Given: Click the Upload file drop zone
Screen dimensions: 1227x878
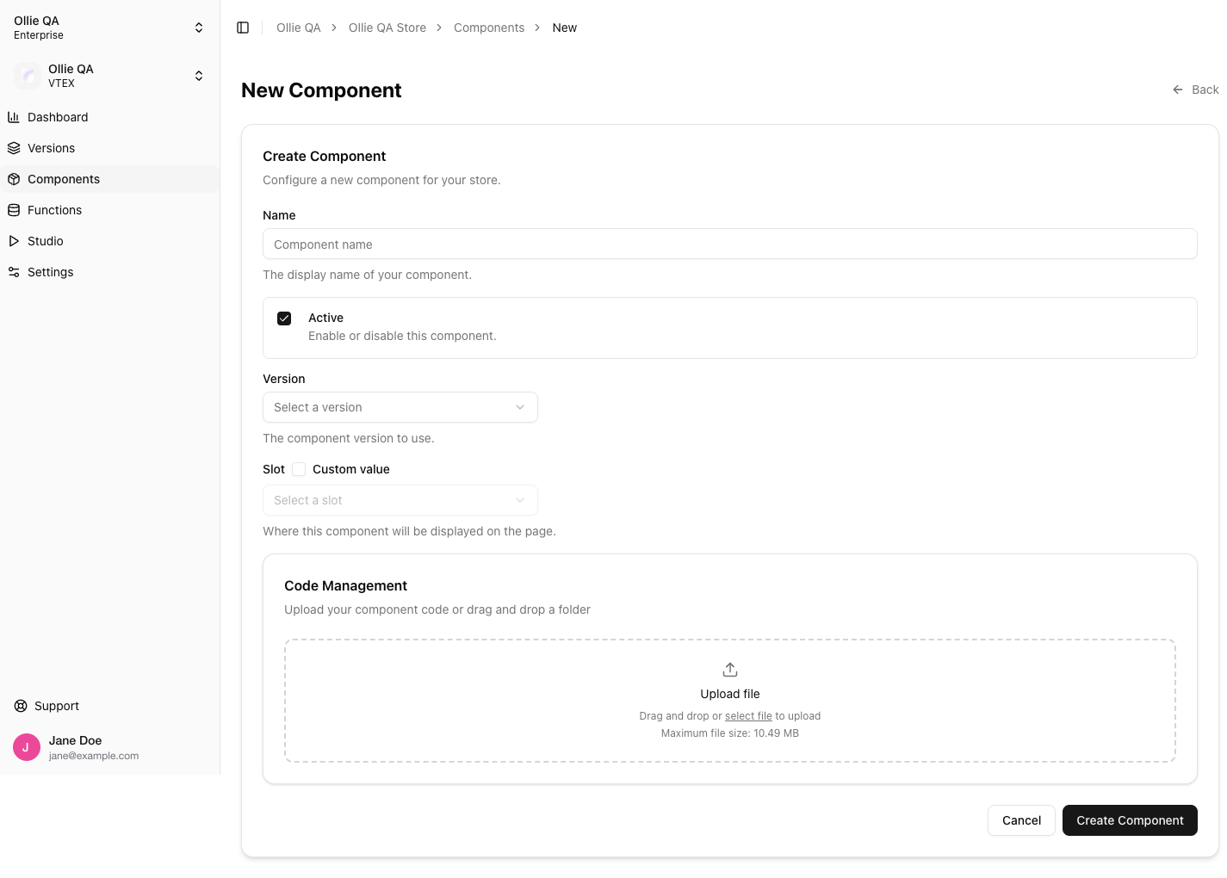Looking at the screenshot, I should 730,701.
